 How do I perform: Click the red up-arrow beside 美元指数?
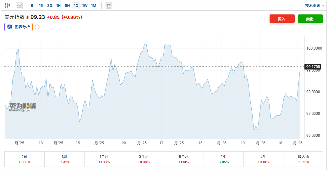27,17
